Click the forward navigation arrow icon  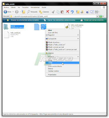click(17, 12)
